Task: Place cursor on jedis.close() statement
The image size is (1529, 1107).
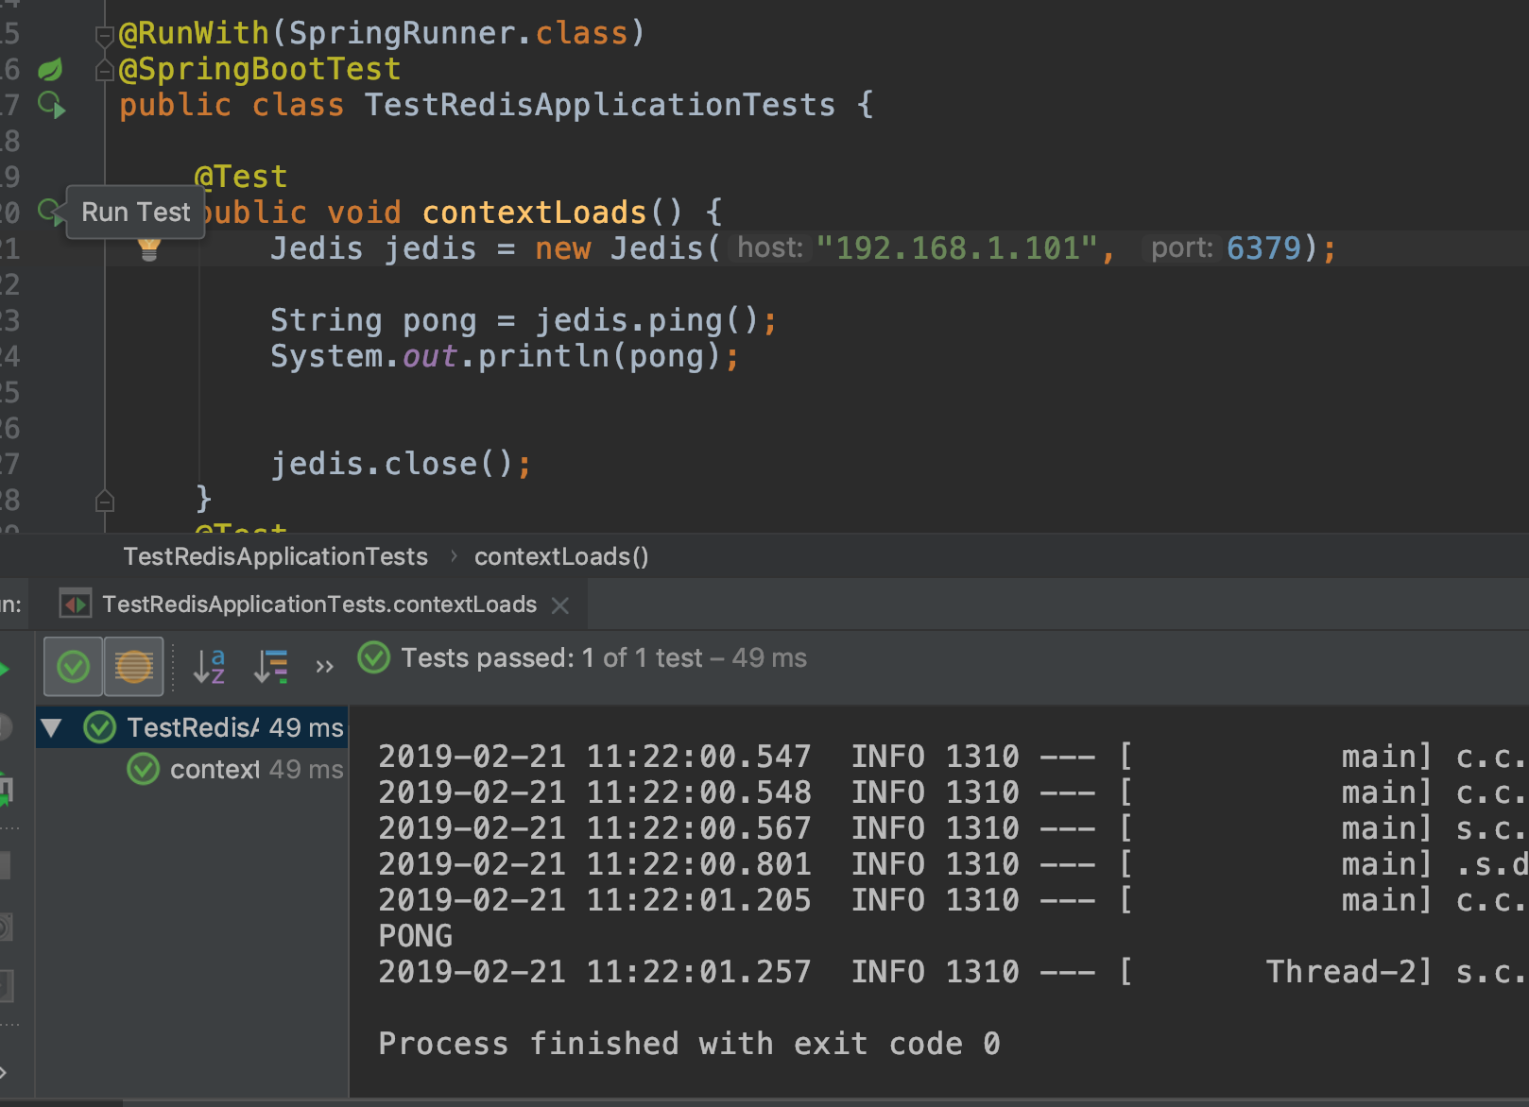Action: tap(401, 464)
